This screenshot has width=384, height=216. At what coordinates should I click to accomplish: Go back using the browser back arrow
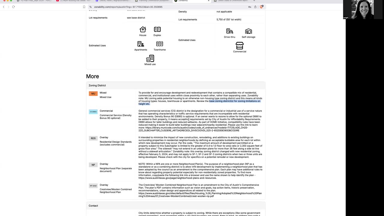pos(4,7)
